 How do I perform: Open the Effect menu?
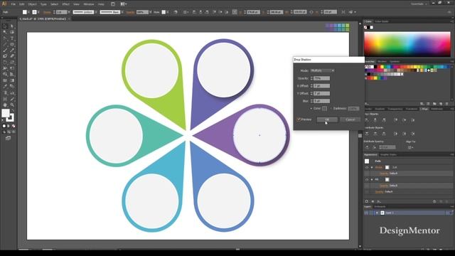pyautogui.click(x=66, y=4)
